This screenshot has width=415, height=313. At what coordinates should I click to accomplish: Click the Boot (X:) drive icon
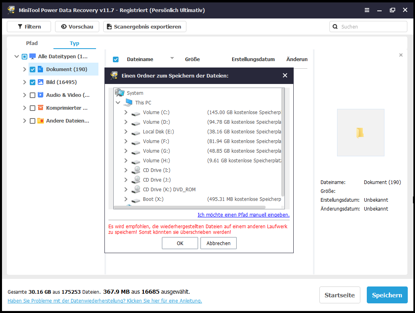tap(136, 200)
